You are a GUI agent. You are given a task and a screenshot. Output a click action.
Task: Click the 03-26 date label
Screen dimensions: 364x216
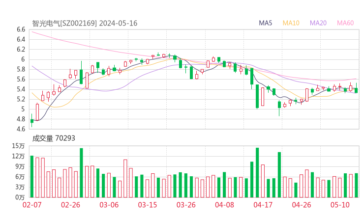click(x=186, y=205)
